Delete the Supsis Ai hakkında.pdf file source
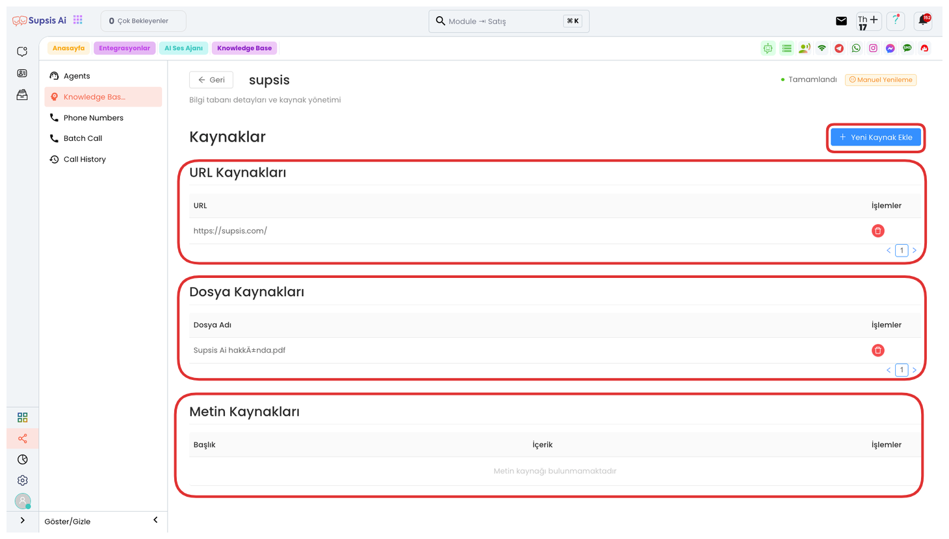This screenshot has height=539, width=949. 877,350
